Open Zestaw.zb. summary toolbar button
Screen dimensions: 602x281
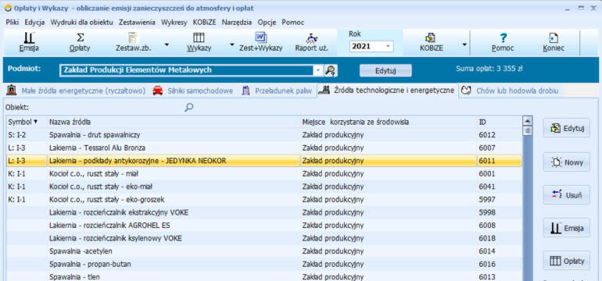point(133,43)
